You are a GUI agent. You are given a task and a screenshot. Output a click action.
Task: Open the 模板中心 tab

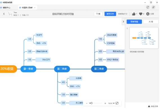coord(6,8)
